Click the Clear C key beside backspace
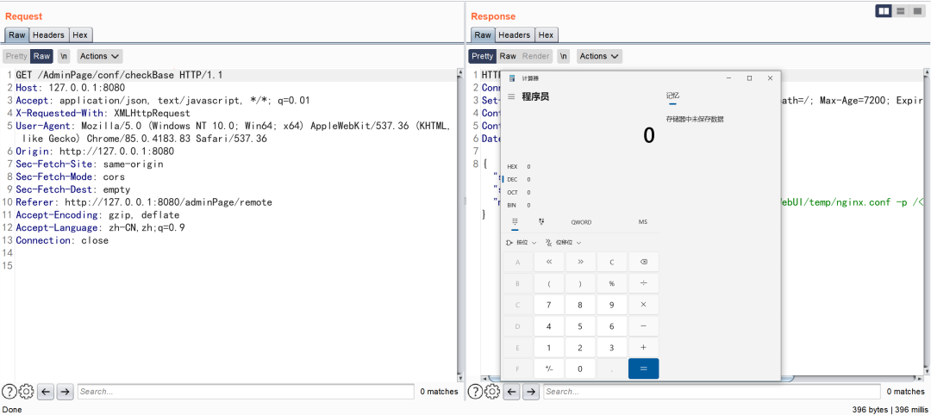Image resolution: width=931 pixels, height=415 pixels. tap(611, 262)
